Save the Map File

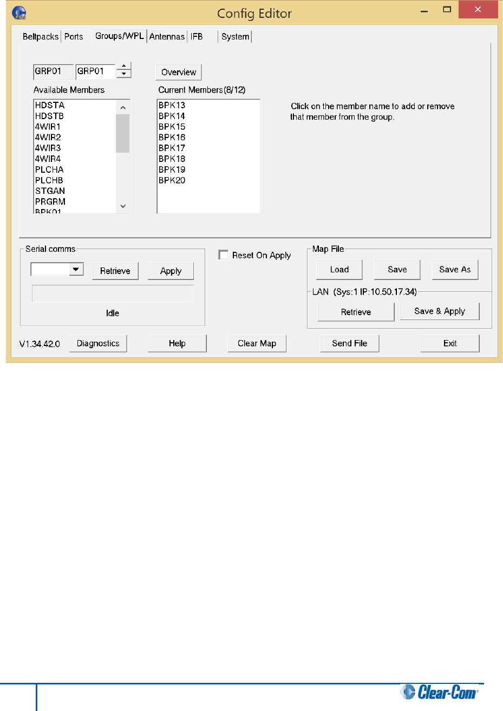pos(397,269)
